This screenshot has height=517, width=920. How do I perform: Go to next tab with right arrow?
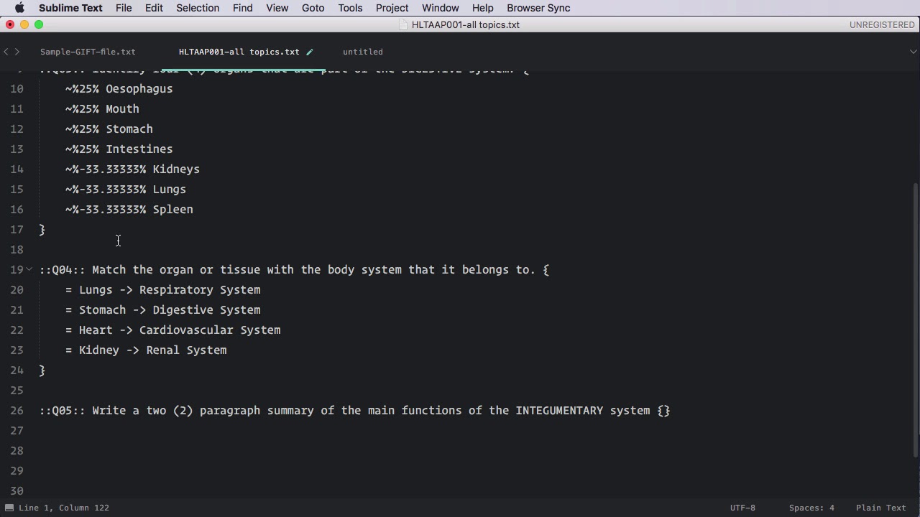coord(17,52)
